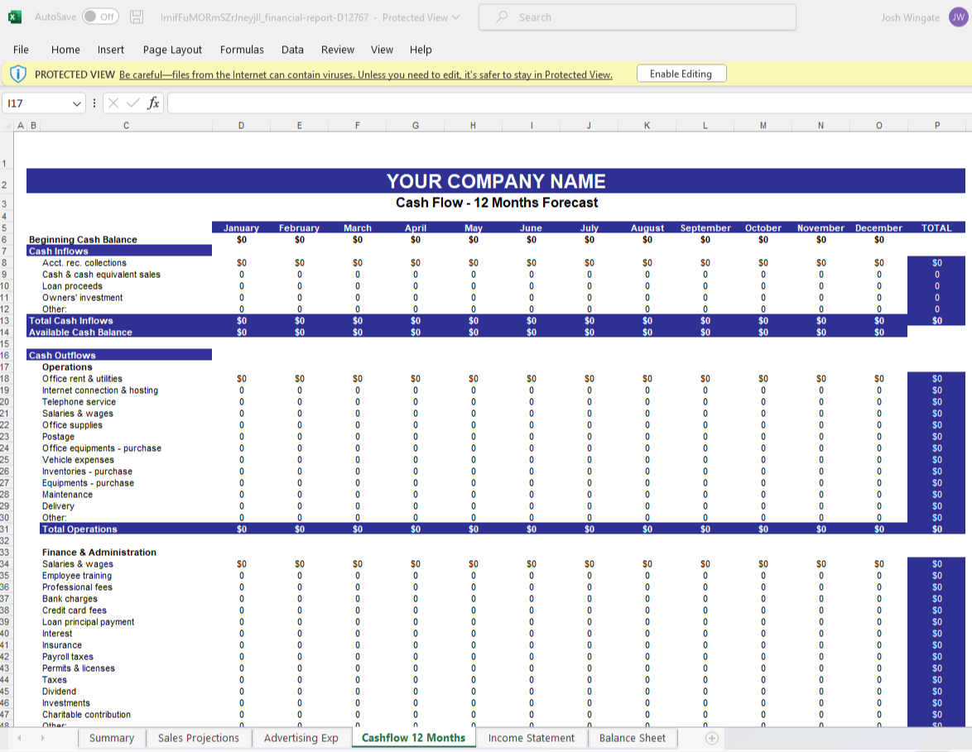Click the formula bar enter checkmark icon
This screenshot has width=972, height=752.
tap(132, 103)
